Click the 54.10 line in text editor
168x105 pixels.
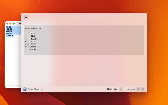click(x=8, y=27)
